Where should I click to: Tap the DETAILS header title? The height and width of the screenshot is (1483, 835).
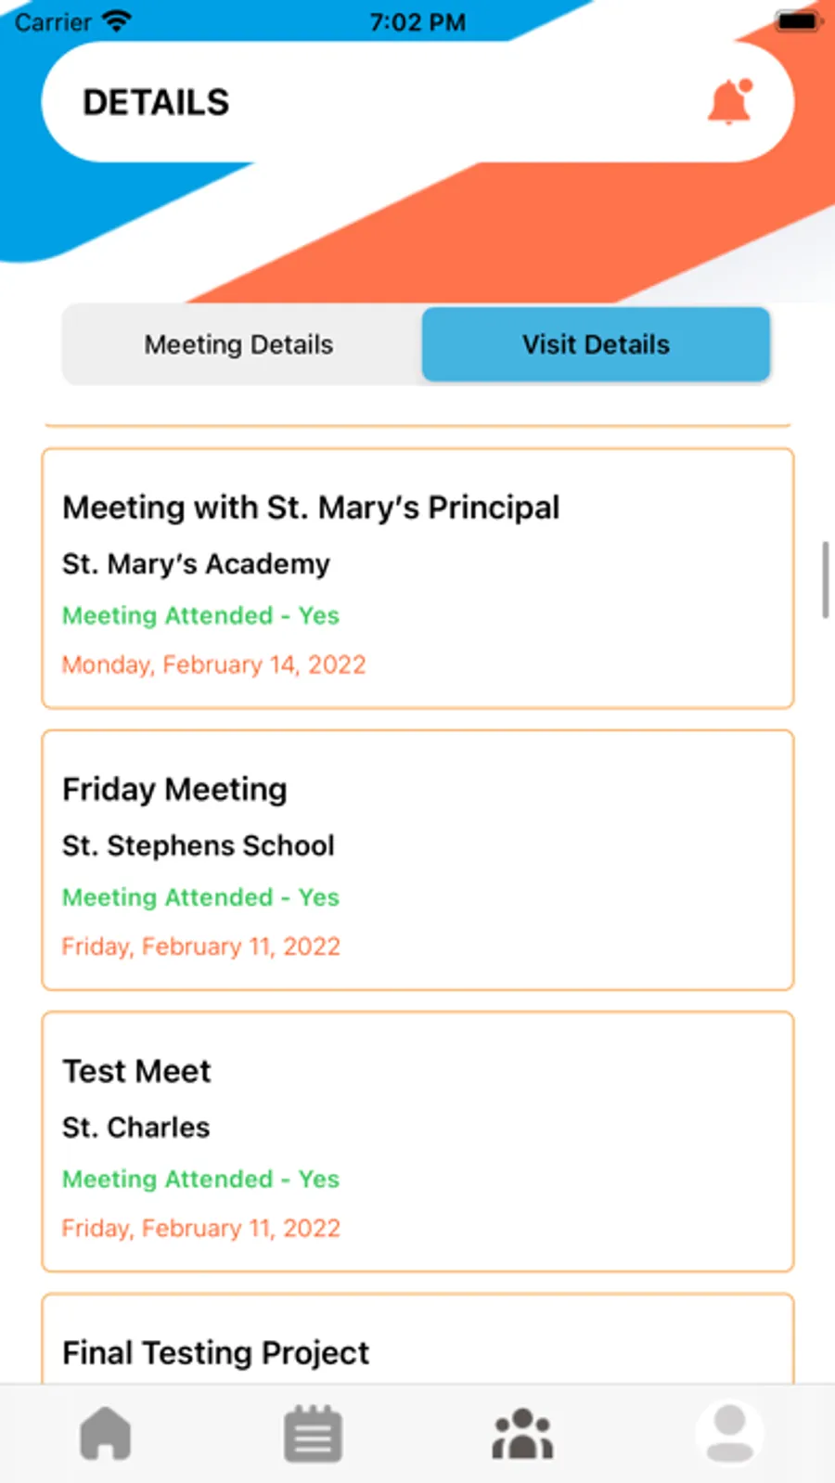click(x=156, y=102)
